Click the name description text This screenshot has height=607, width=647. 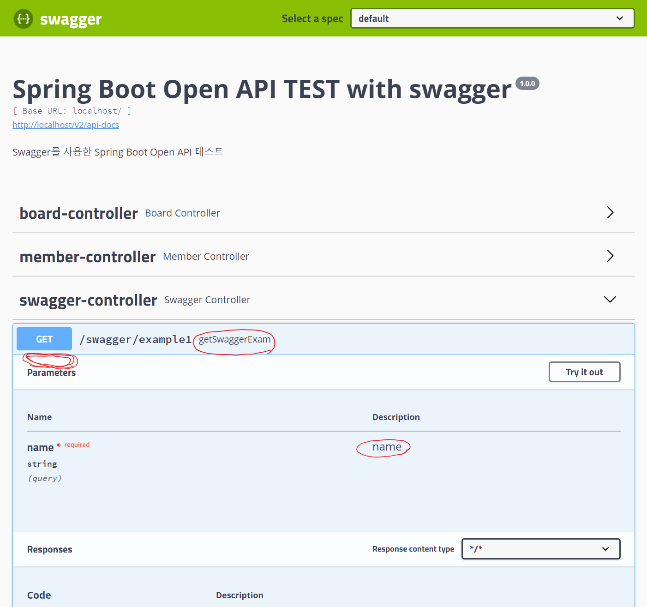387,447
